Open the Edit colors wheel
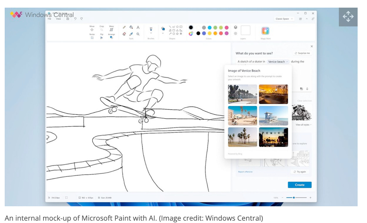This screenshot has width=367, height=223. click(x=191, y=33)
